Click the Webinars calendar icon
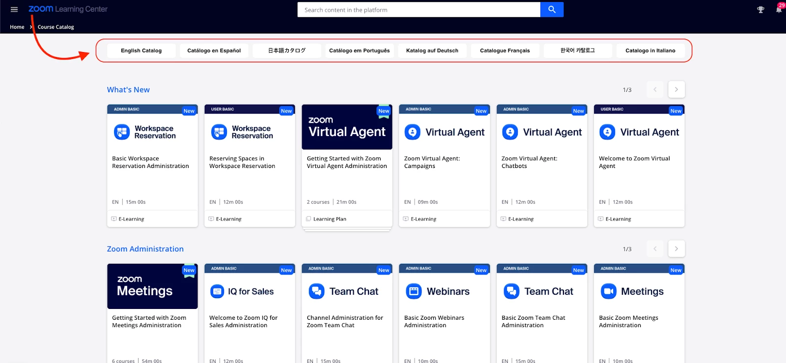The image size is (786, 363). (414, 291)
